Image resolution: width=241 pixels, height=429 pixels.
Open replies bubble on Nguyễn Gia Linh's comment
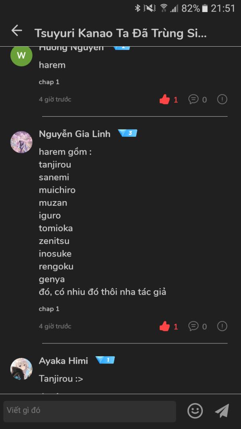point(193,326)
